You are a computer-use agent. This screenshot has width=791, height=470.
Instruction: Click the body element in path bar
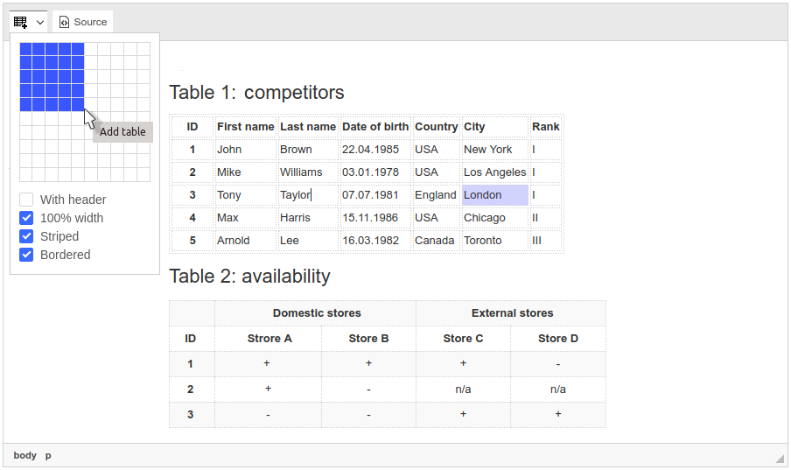click(25, 455)
